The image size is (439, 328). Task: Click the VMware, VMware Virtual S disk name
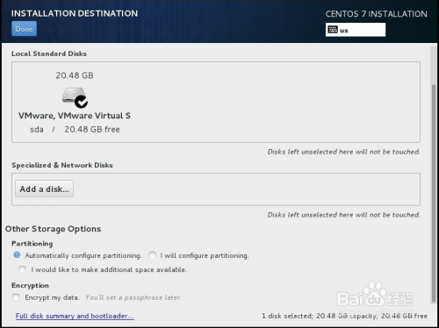click(x=75, y=116)
